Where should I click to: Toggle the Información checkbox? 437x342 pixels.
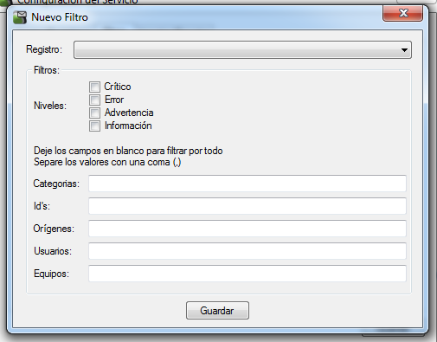coord(94,126)
